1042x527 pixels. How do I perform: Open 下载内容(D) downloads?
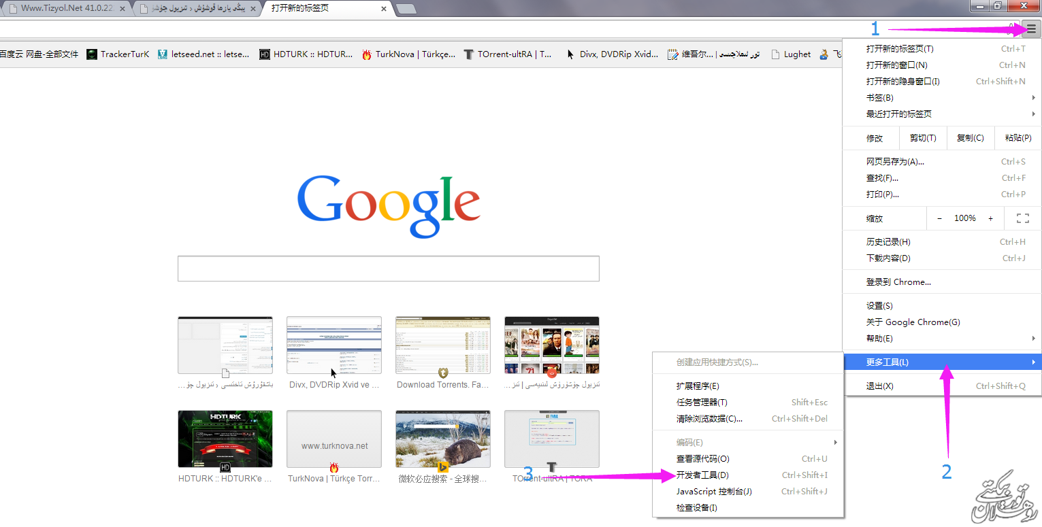(x=942, y=258)
